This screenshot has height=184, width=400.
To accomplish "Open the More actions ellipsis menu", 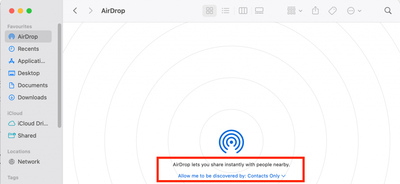I will pos(354,11).
